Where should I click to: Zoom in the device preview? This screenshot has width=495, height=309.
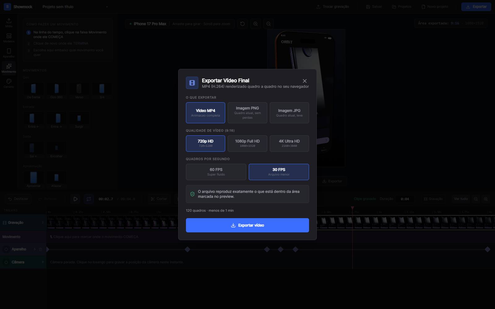256,24
